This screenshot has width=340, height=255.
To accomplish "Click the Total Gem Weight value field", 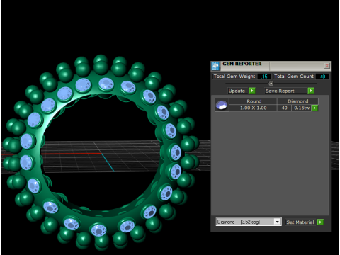I will click(264, 76).
